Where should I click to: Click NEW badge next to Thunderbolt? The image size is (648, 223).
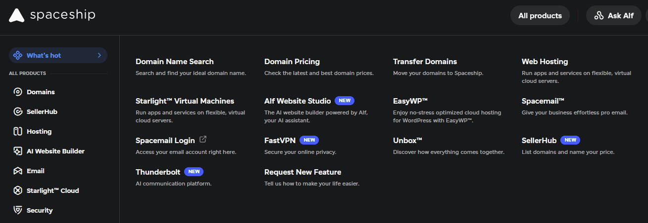pyautogui.click(x=194, y=172)
